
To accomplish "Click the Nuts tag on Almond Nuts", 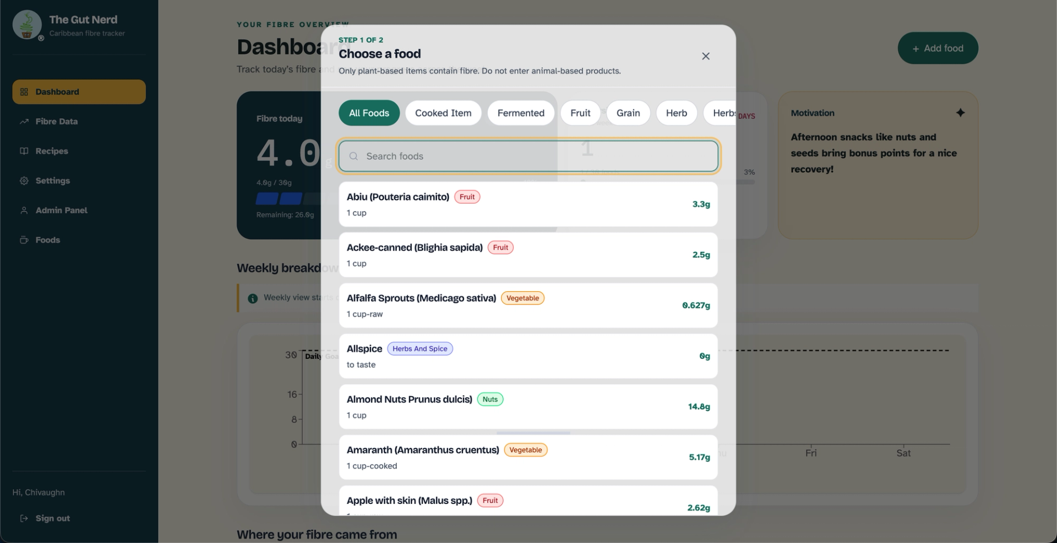I will [x=490, y=399].
